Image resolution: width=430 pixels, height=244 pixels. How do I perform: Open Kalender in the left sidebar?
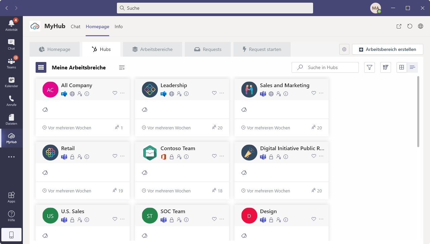pos(11,82)
